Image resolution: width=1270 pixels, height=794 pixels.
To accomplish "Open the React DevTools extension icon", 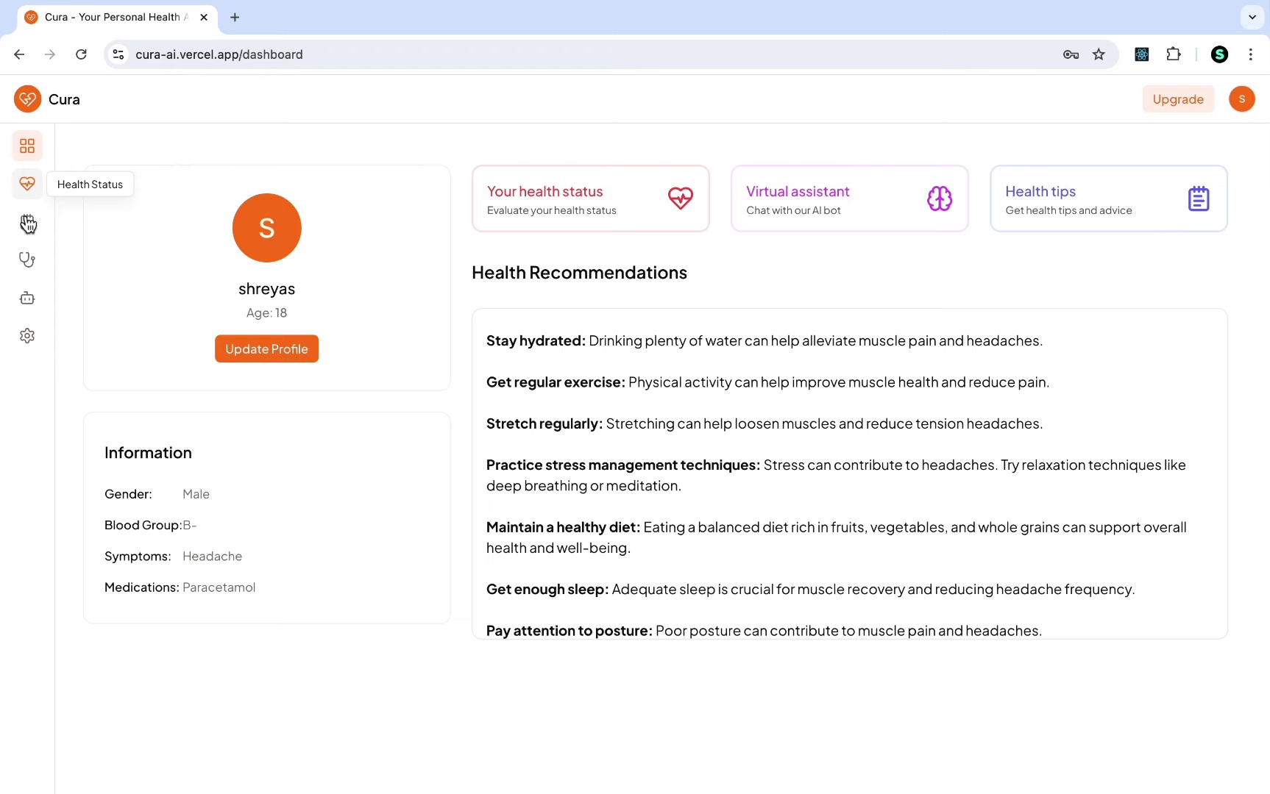I will (x=1142, y=54).
